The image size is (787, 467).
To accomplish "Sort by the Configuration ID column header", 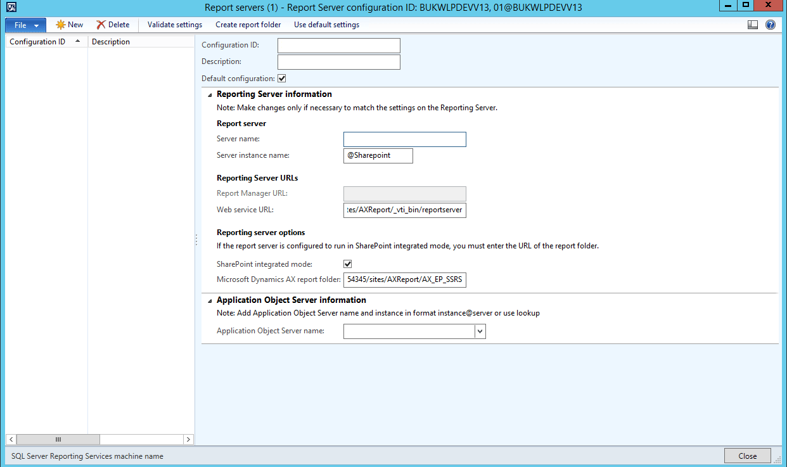I will click(46, 42).
